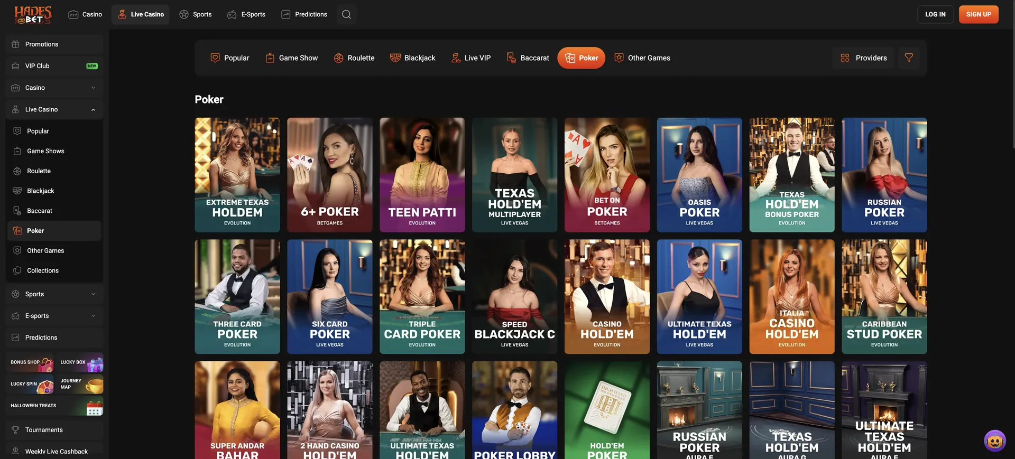Collapse the Live Casino sidebar section
The width and height of the screenshot is (1015, 459).
[x=54, y=109]
